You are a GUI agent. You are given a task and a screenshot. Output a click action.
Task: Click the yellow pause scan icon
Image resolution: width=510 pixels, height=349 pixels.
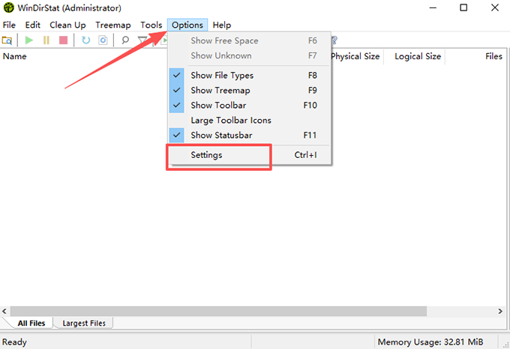point(46,40)
